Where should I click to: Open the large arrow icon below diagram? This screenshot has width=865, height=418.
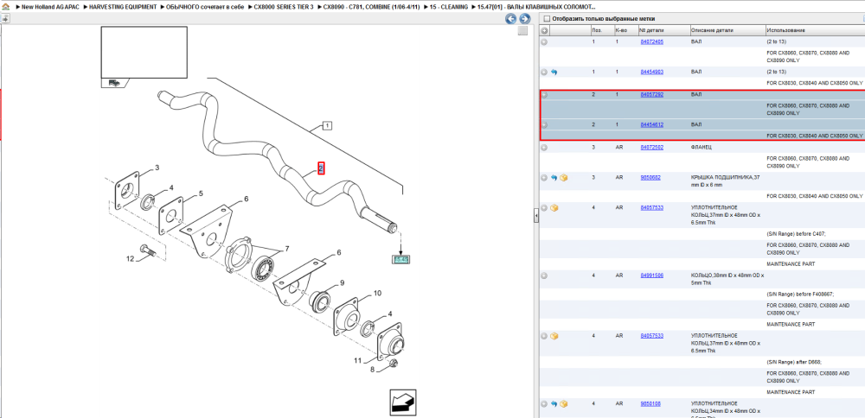(x=403, y=403)
